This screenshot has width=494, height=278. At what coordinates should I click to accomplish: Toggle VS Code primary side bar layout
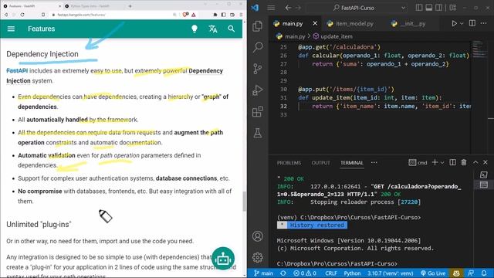(419, 8)
